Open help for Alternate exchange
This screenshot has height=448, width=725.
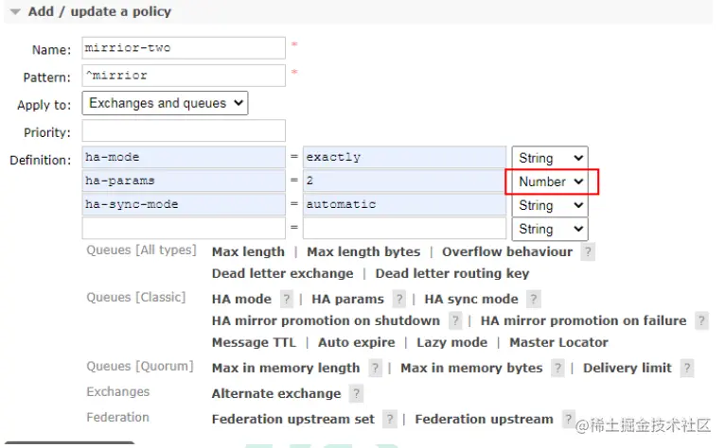(356, 394)
